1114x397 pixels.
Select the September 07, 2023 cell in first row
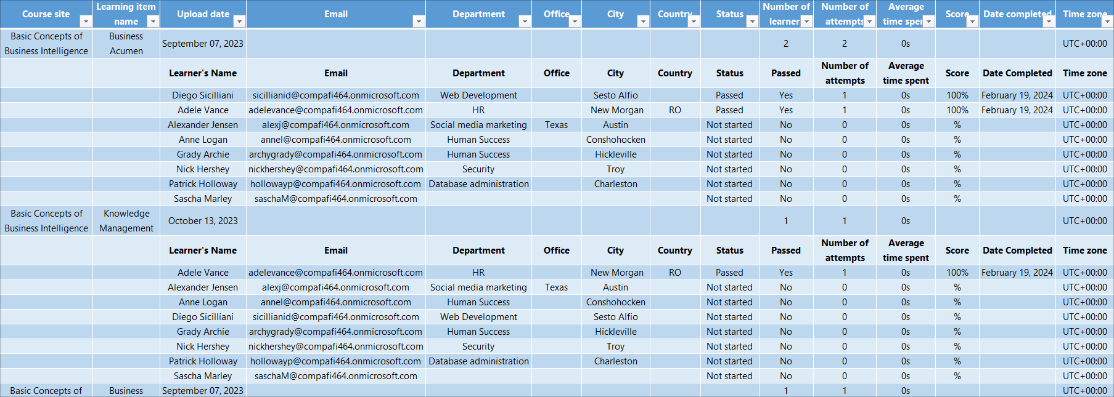click(x=203, y=44)
